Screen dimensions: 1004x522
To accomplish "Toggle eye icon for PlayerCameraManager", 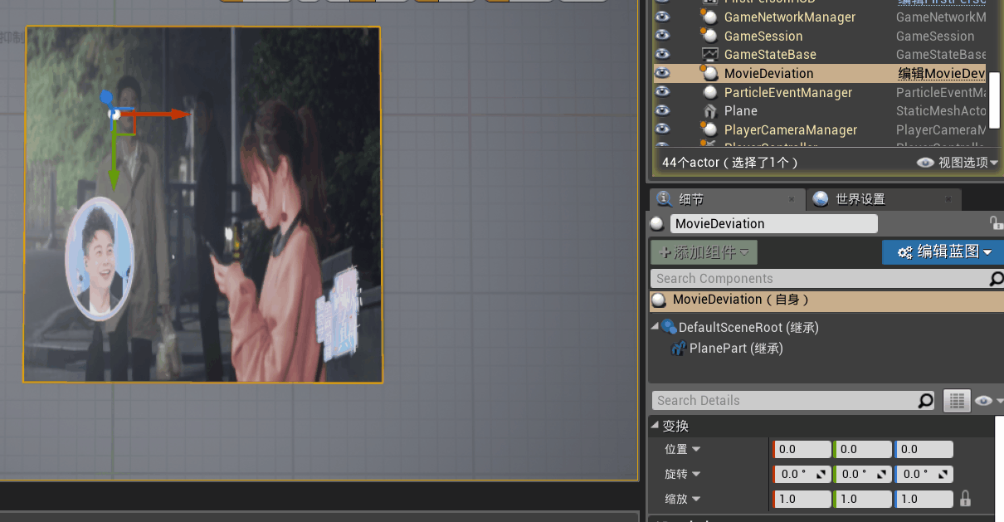I will 662,129.
